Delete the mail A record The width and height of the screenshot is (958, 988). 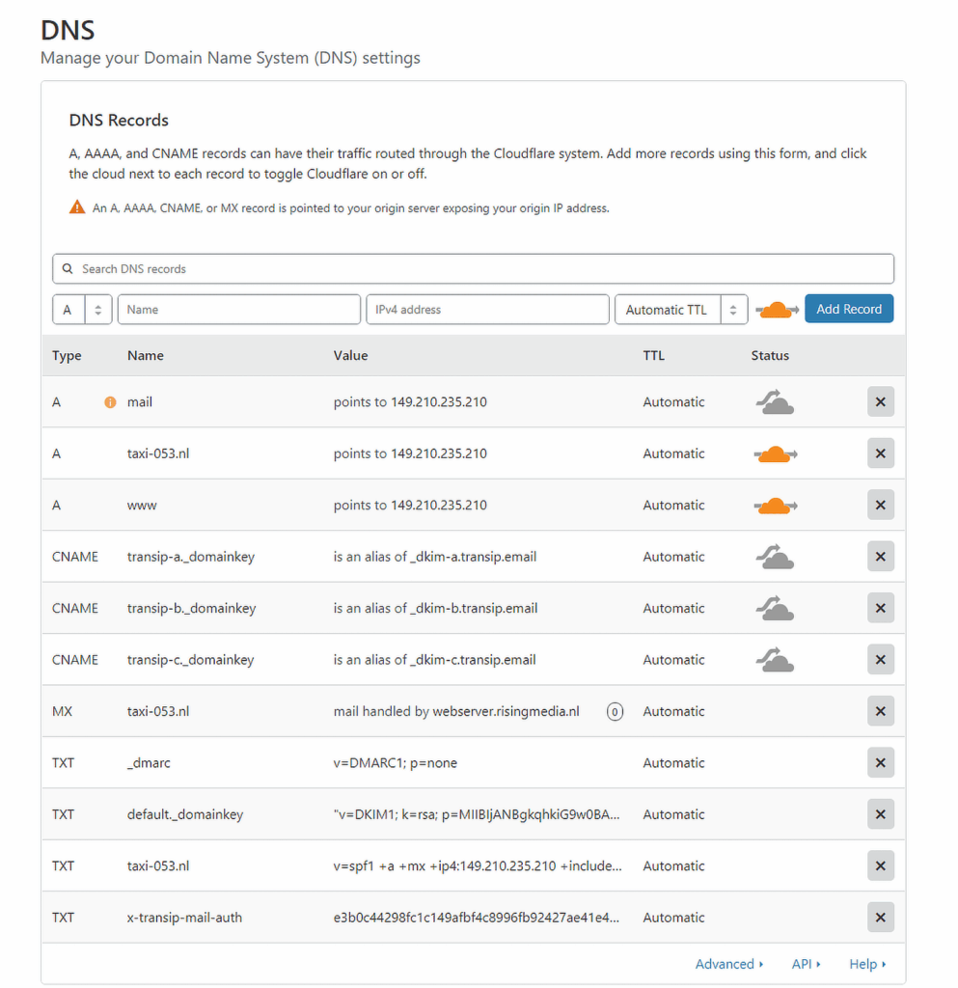[x=880, y=402]
